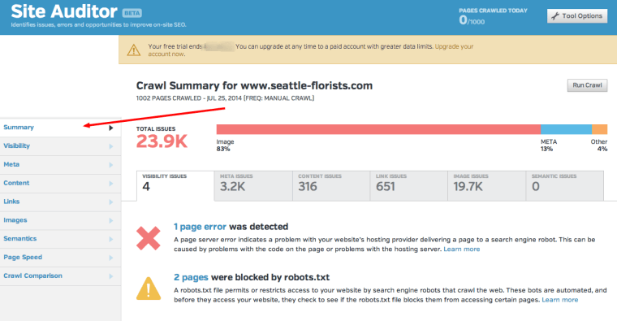Click the Crawl Summary heading for seattle-florists.com
Screen dimensions: 617x321
pos(254,86)
